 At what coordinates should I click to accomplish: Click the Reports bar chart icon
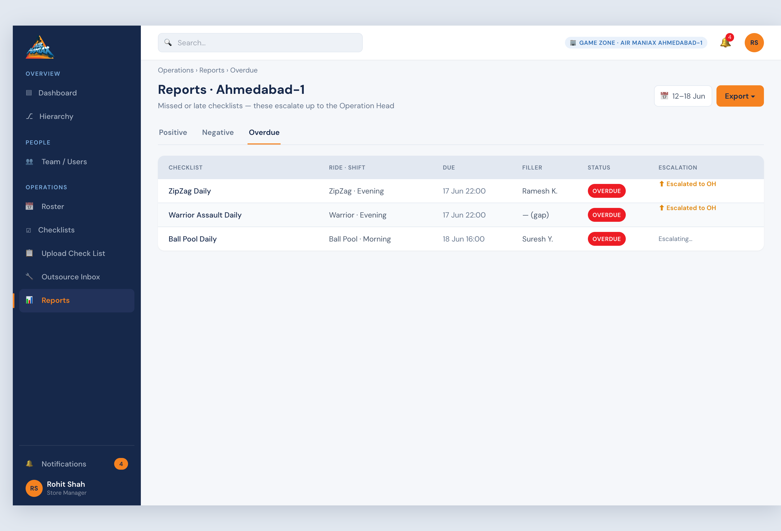30,300
